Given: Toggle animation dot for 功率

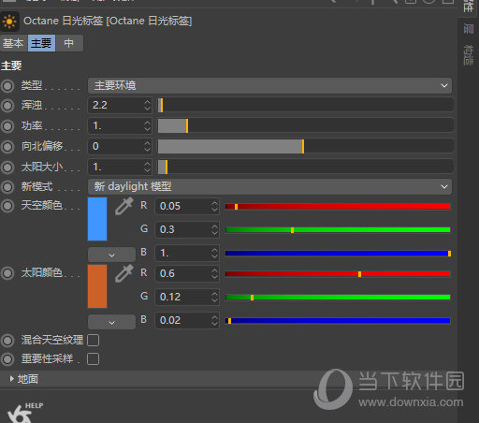Looking at the screenshot, I should coord(7,126).
